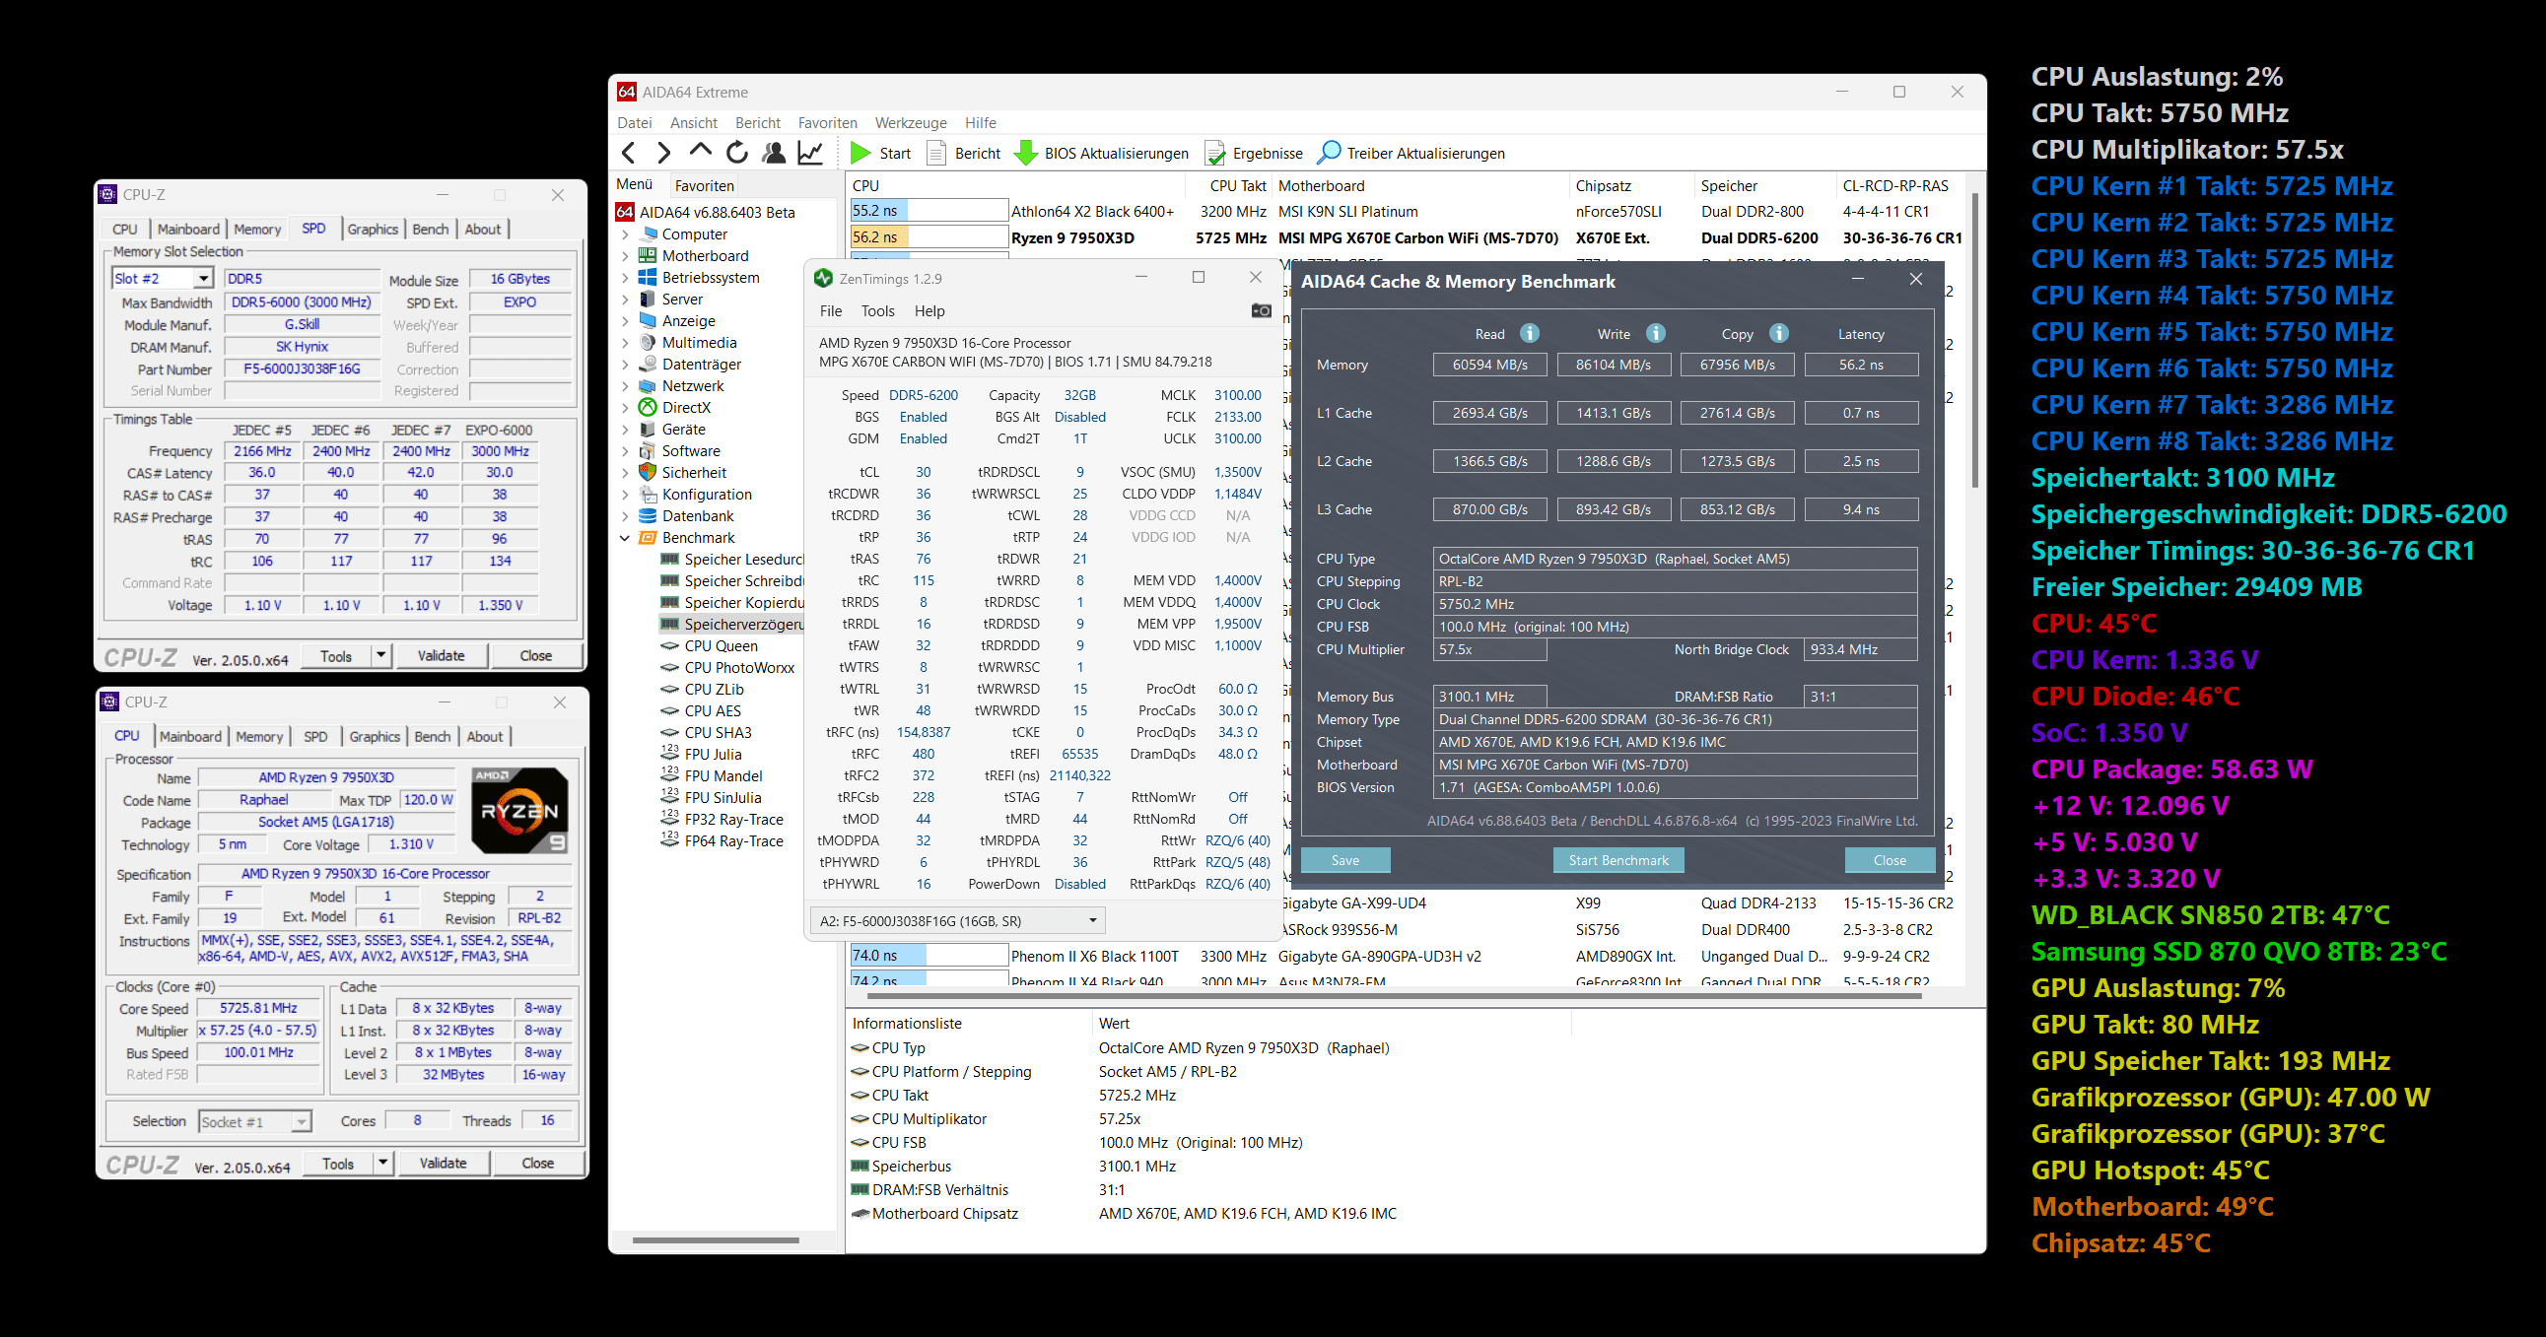Viewport: 2546px width, 1337px height.
Task: Switch to Bench tab in lower CPU-Z
Action: pyautogui.click(x=432, y=736)
